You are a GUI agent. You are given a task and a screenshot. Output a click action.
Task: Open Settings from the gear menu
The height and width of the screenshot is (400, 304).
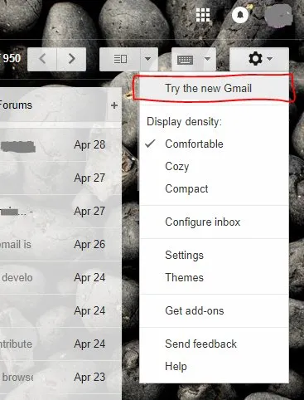(215, 255)
